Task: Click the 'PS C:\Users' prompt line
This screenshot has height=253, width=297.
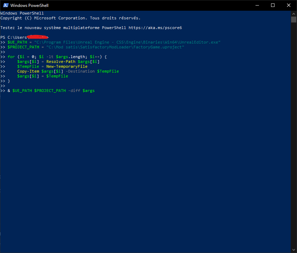Action: [25, 37]
